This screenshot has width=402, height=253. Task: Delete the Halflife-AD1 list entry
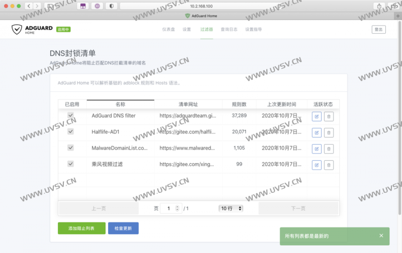click(x=329, y=133)
